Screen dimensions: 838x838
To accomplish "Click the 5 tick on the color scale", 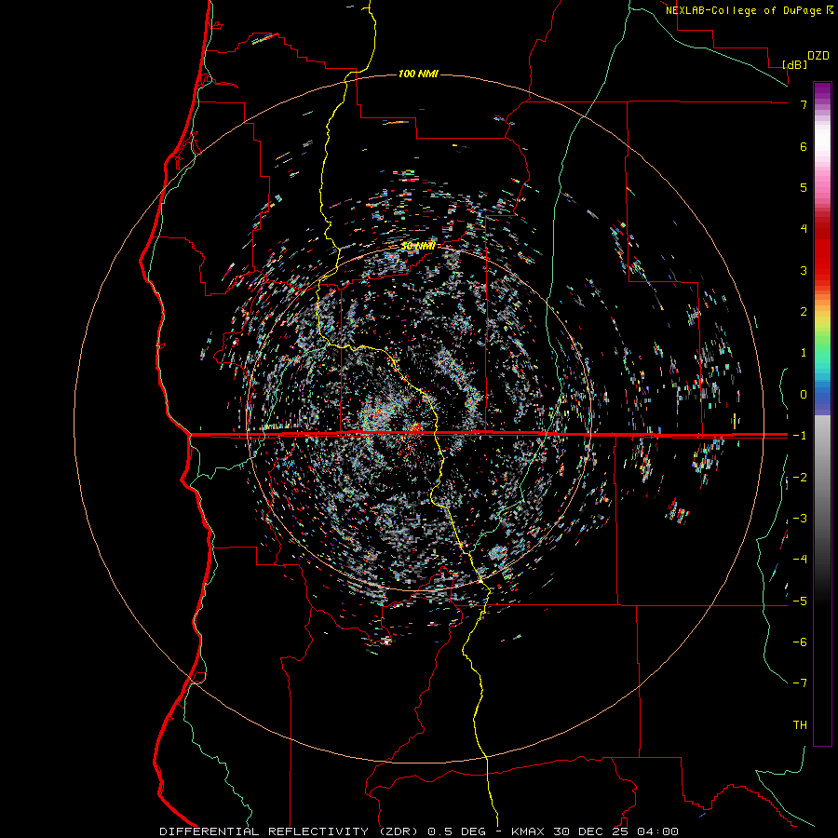I will tap(804, 187).
